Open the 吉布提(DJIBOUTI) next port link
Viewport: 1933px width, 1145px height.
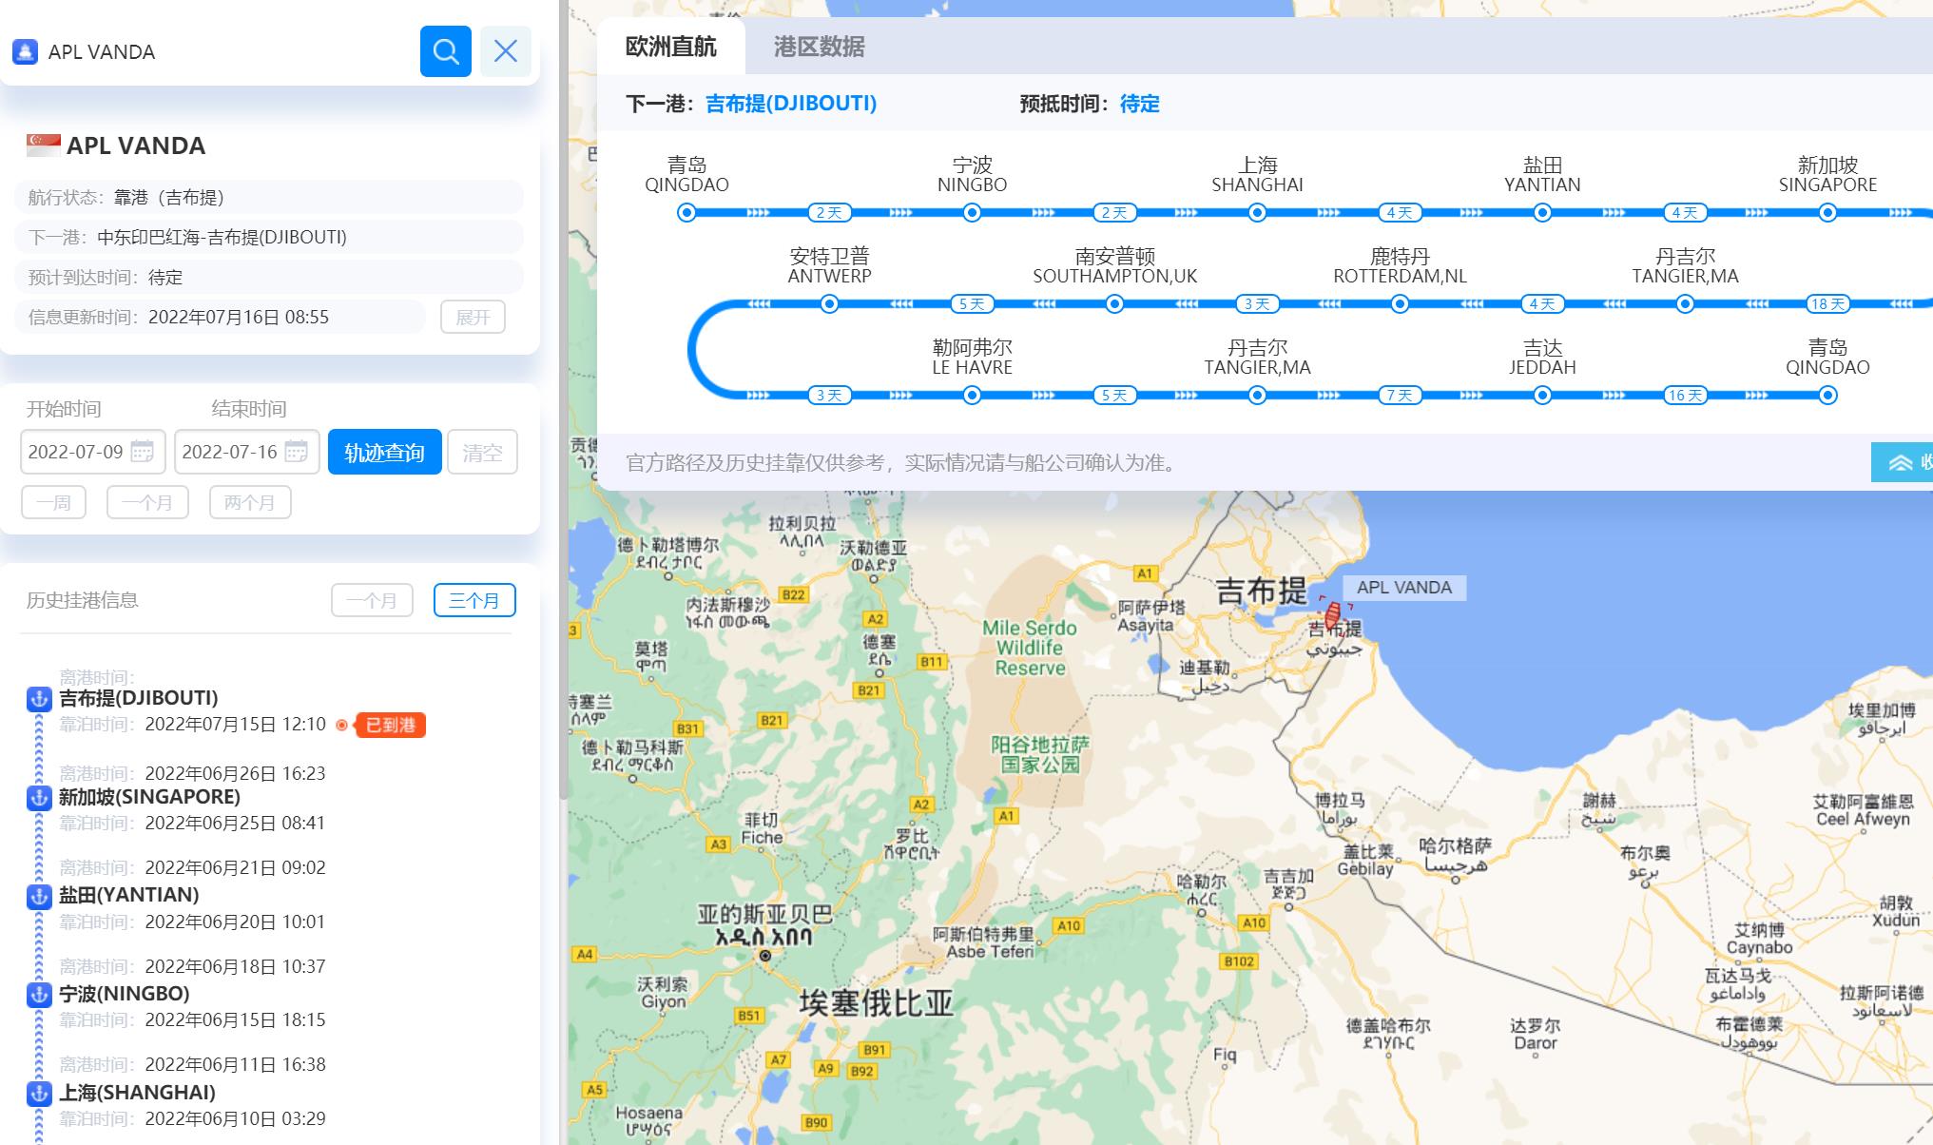tap(790, 104)
